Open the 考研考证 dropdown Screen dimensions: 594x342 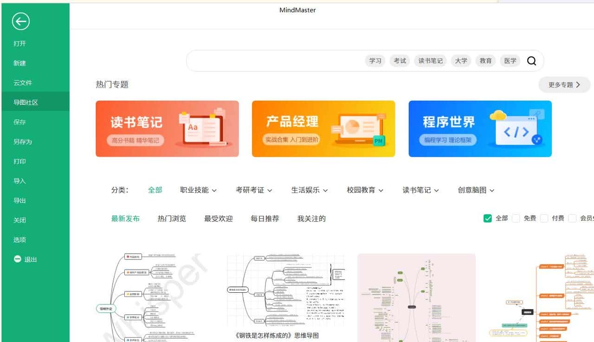254,190
